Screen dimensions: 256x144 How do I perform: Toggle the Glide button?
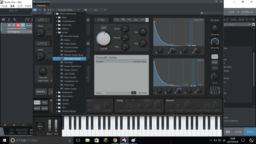tap(215, 68)
